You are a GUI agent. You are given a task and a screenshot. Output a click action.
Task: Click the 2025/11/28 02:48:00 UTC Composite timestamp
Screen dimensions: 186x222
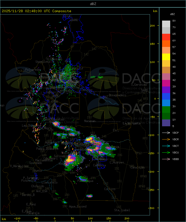(37, 11)
